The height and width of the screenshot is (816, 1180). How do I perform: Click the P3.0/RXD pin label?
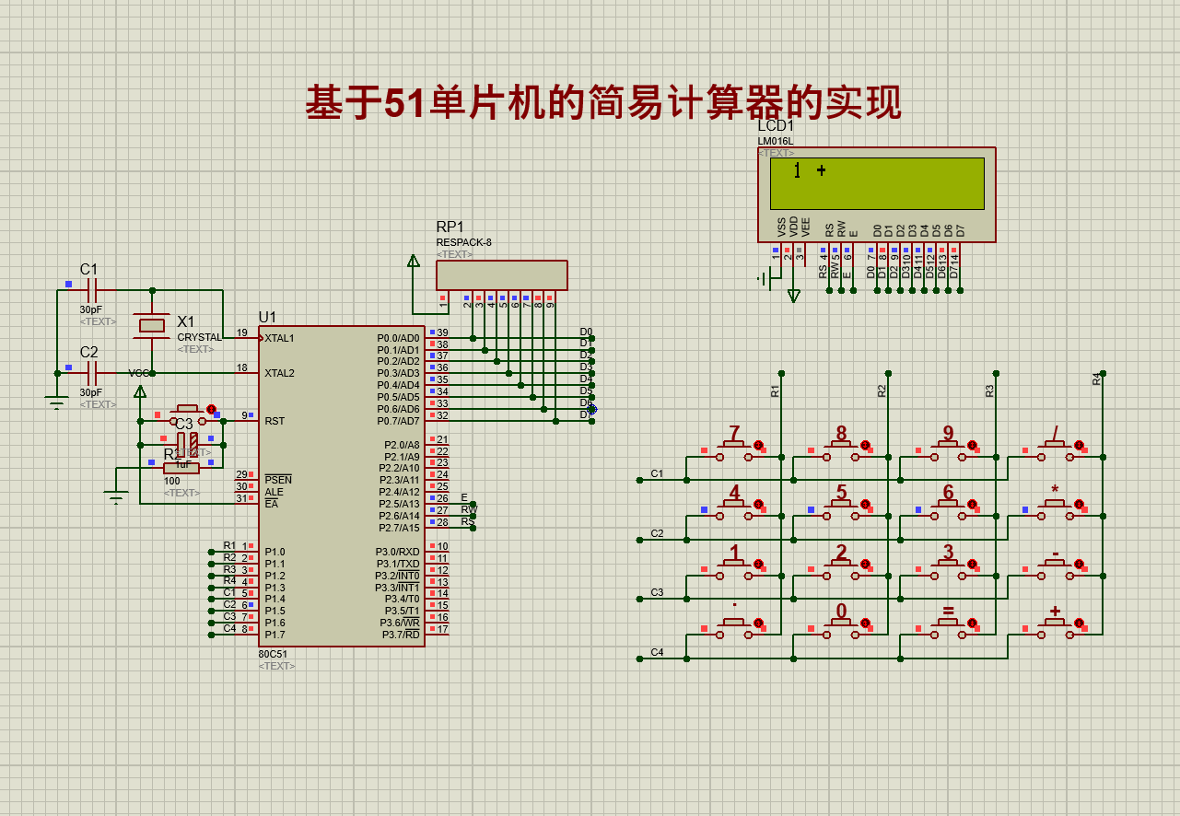tap(398, 552)
